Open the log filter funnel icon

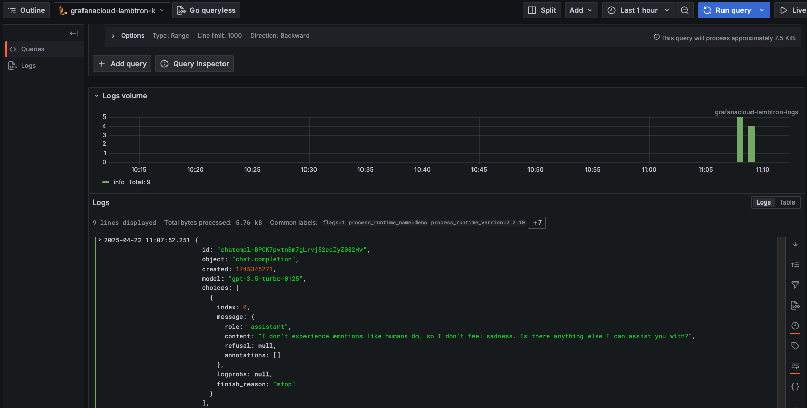[x=795, y=285]
